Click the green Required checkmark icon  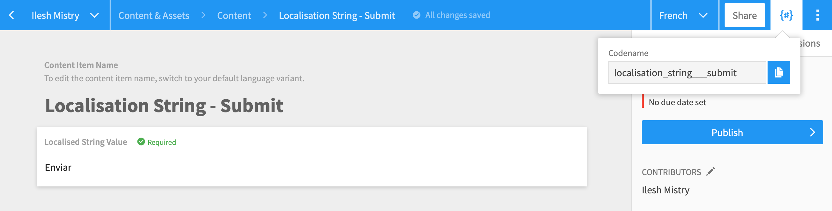[141, 142]
